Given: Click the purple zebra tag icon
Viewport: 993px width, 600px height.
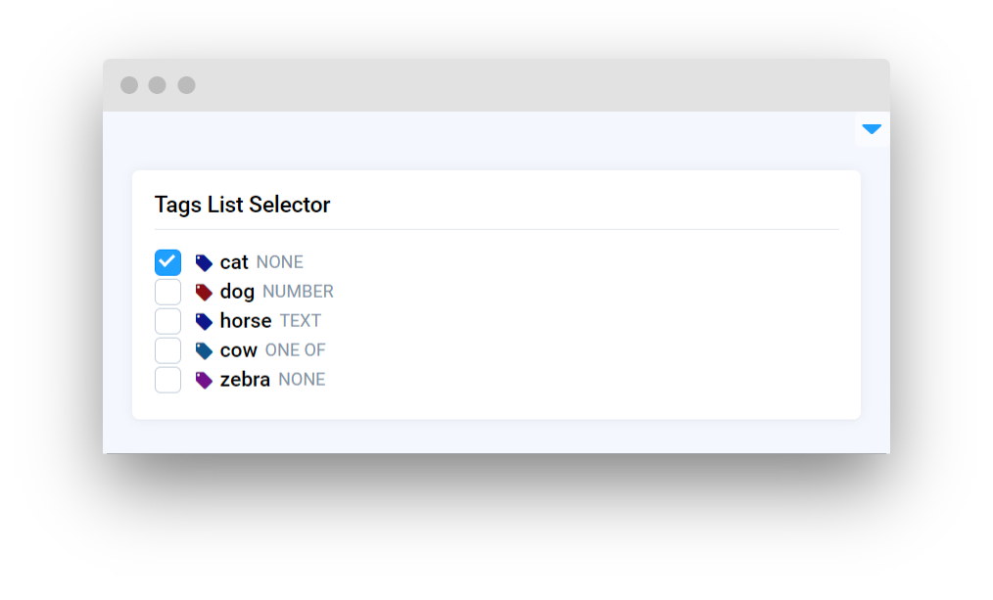Looking at the screenshot, I should 204,380.
